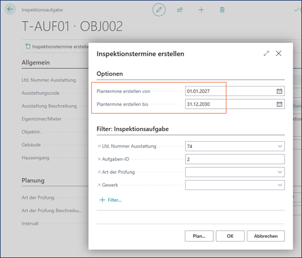This screenshot has width=302, height=258.
Task: Click the back arrow icon
Action: [x=10, y=9]
